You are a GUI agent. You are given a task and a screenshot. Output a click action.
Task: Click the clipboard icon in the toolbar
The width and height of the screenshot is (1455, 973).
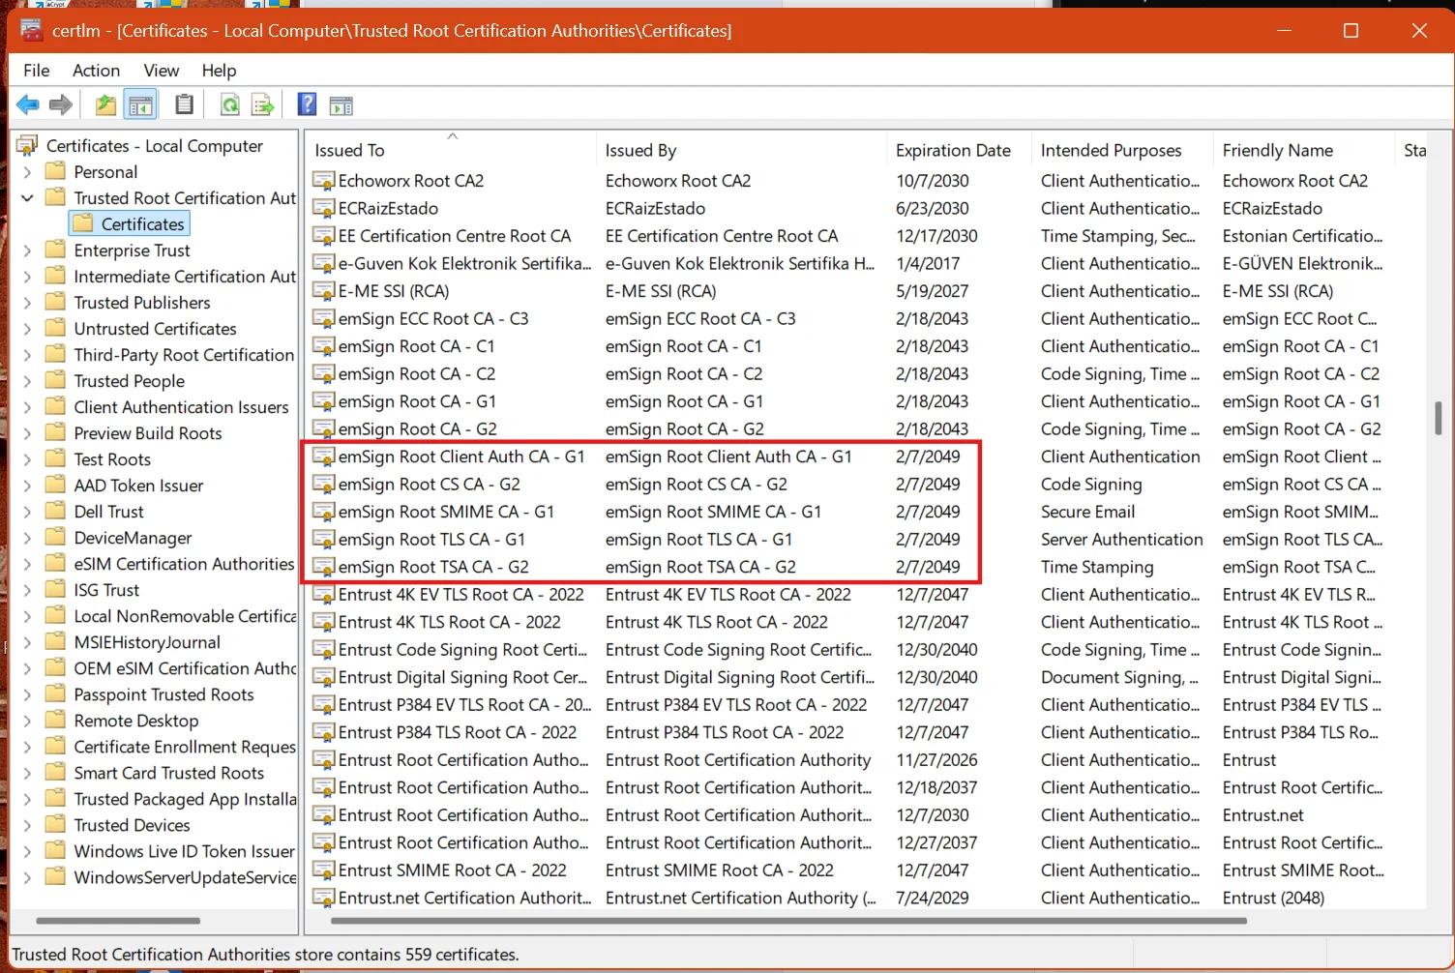tap(184, 104)
